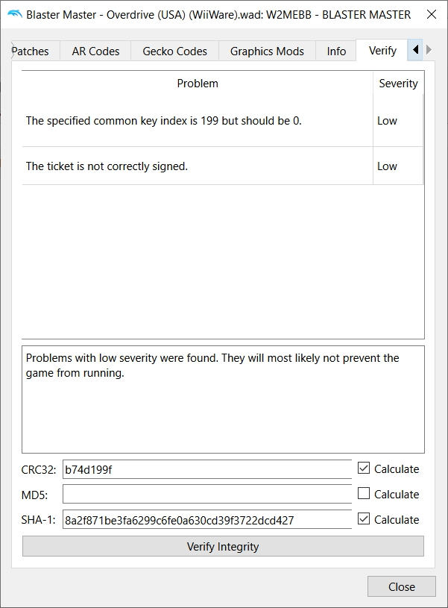
Task: Click the SHA-1 hash value field
Action: [x=207, y=519]
